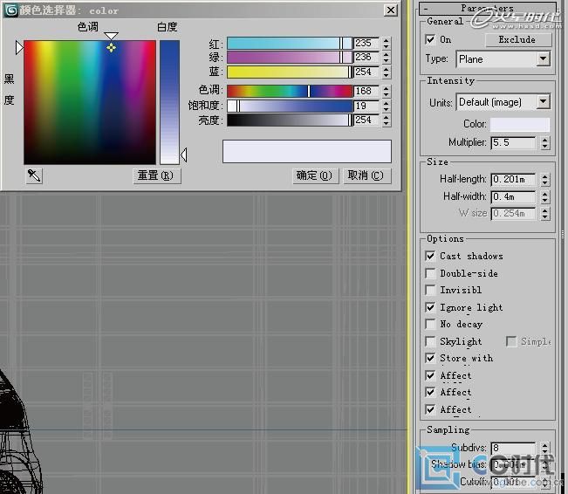Viewport: 568px width, 494px height.
Task: Click the green value spinner
Action: tap(387, 58)
